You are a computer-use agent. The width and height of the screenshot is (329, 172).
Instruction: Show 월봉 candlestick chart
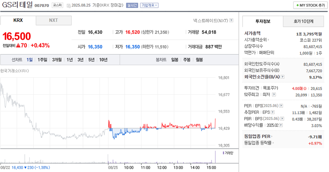point(199,60)
